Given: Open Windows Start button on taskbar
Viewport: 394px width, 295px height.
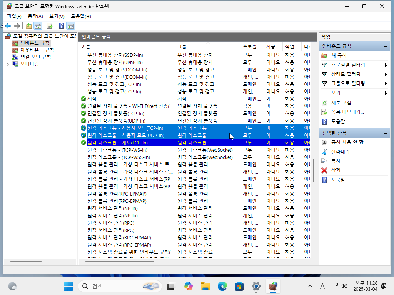Looking at the screenshot, I should [x=68, y=286].
